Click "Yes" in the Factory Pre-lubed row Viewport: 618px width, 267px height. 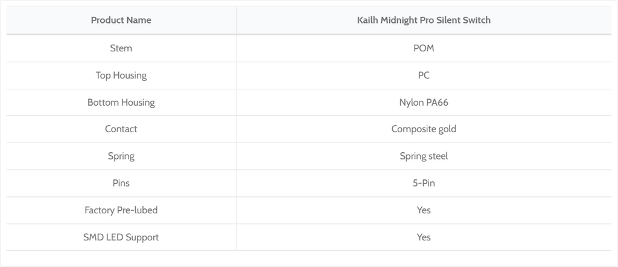click(424, 210)
